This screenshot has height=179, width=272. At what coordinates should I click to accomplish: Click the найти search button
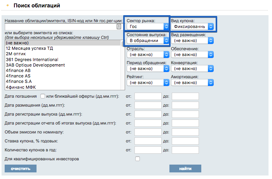point(185,168)
